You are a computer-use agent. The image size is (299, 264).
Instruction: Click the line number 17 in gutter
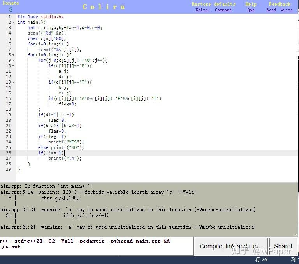click(x=9, y=104)
